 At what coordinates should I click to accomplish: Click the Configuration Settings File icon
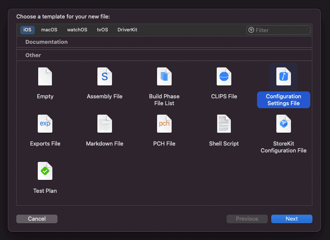(x=284, y=76)
